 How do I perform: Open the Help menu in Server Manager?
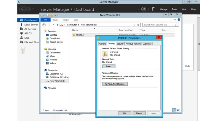click(x=193, y=9)
